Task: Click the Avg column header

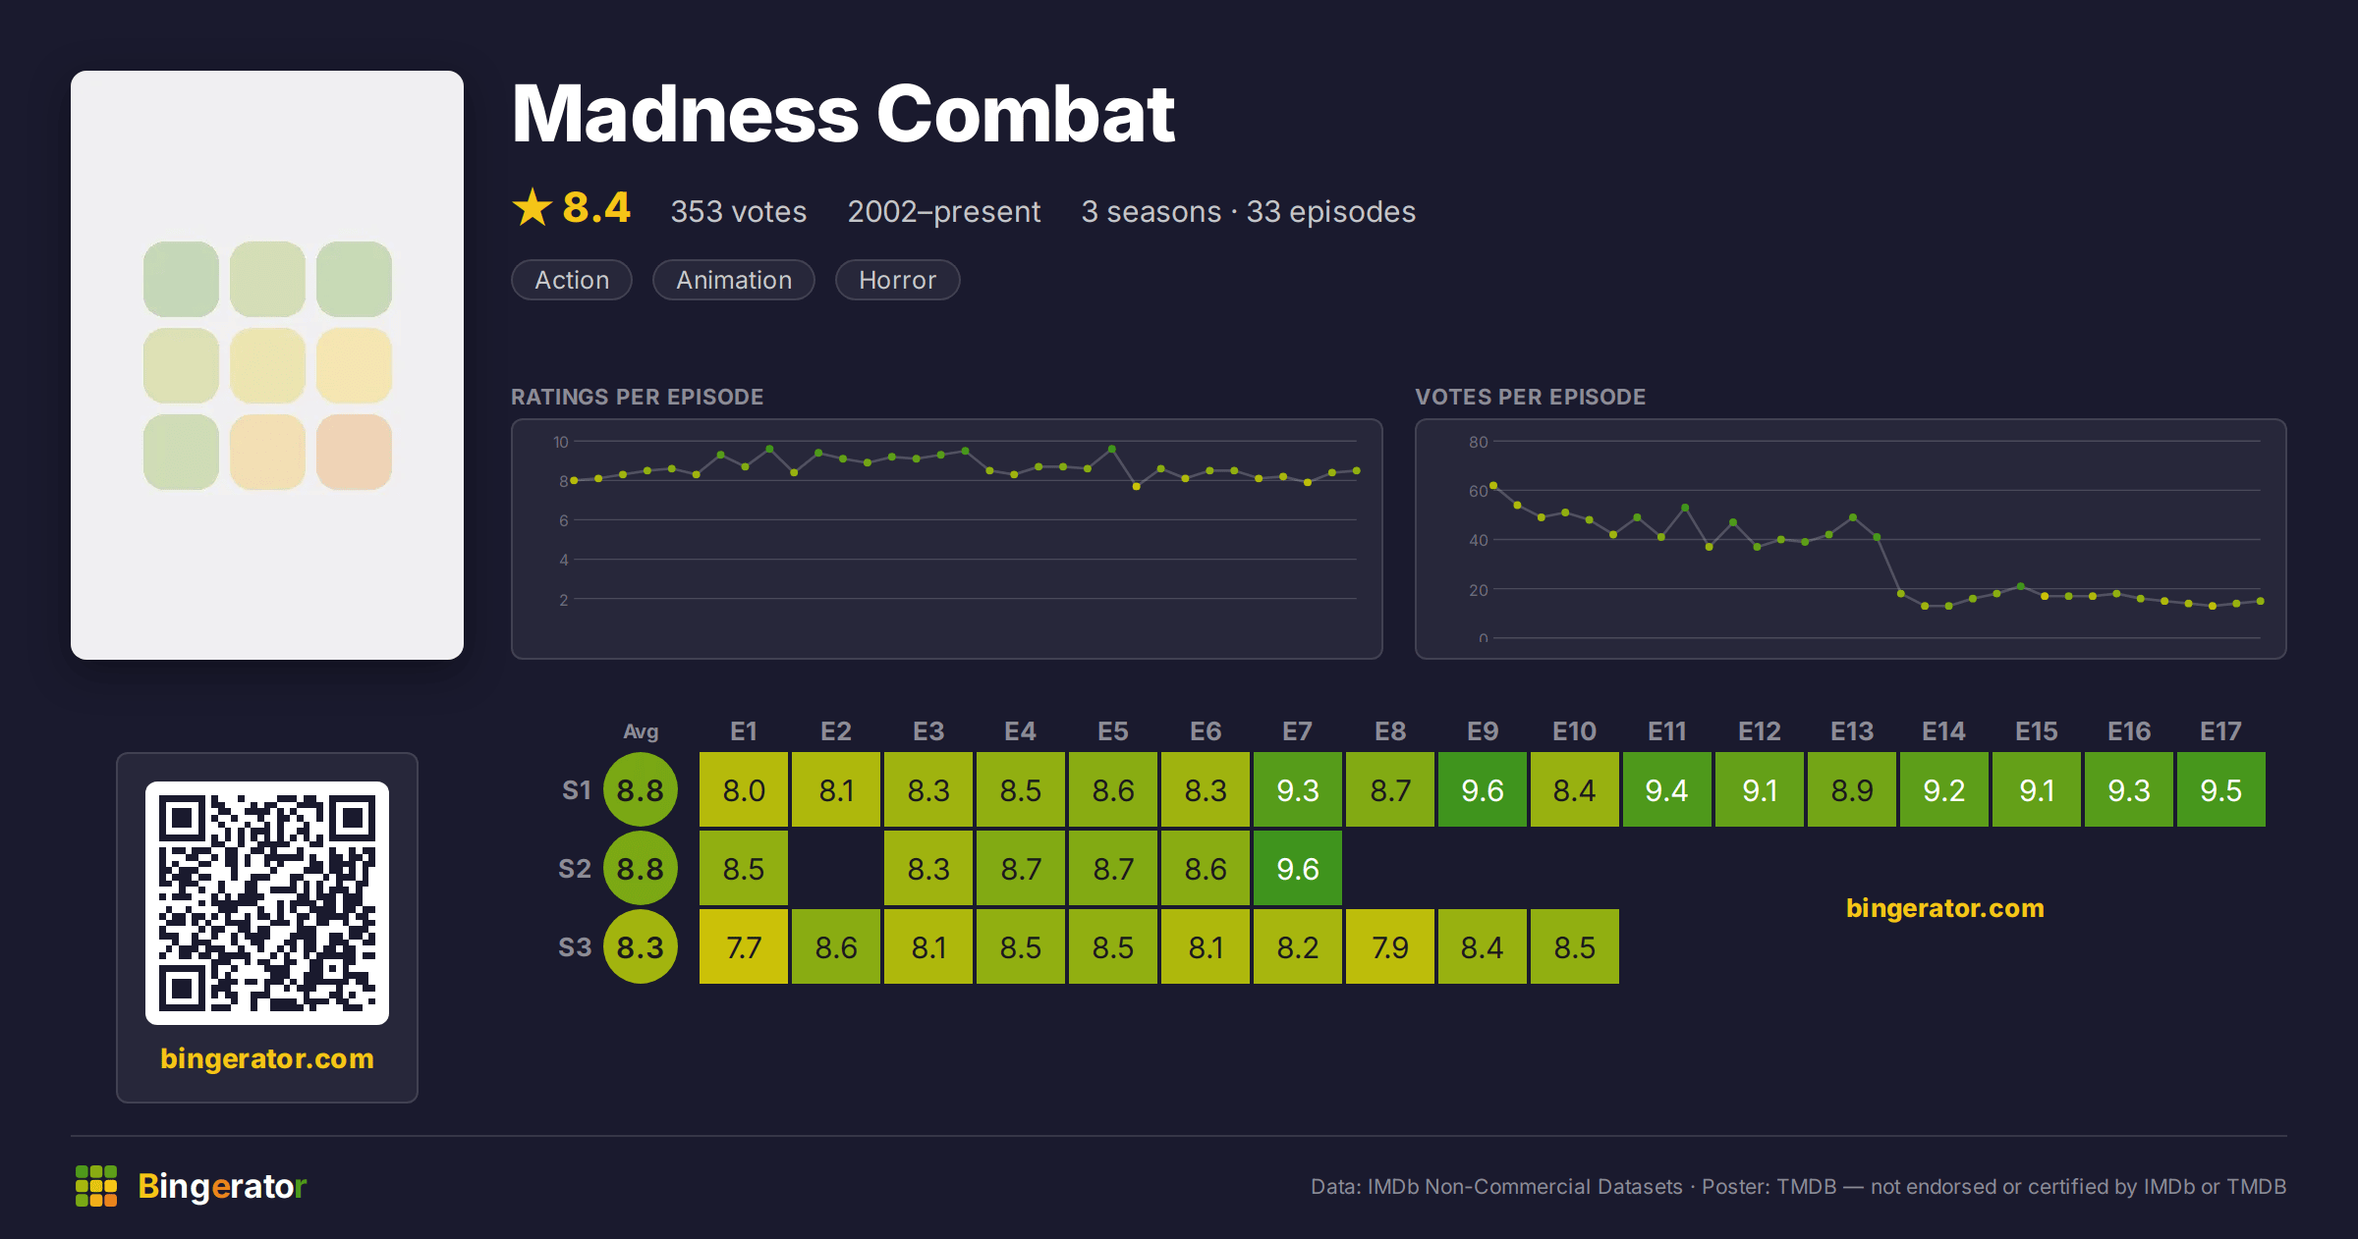Action: coord(641,731)
